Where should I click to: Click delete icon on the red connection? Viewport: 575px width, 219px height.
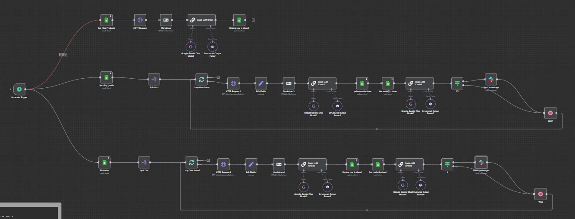click(x=65, y=54)
